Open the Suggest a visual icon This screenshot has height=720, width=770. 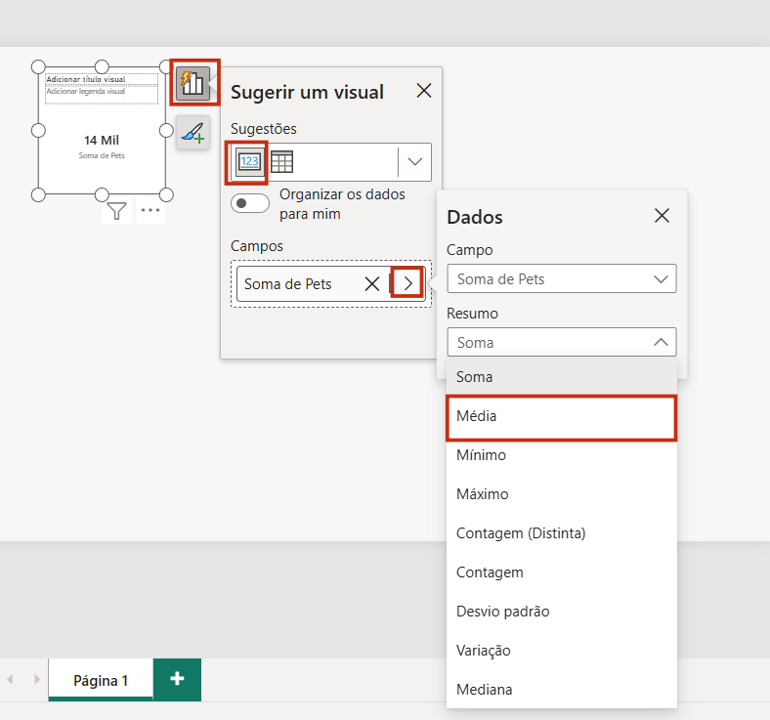tap(193, 82)
